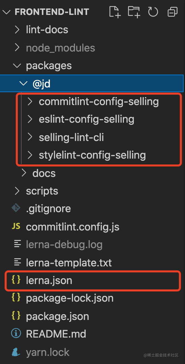Open the lerna-debug.log file

(64, 245)
